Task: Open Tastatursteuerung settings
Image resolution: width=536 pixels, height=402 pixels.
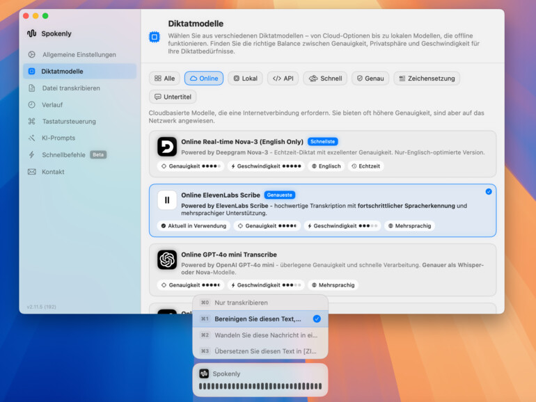Action: (79, 121)
